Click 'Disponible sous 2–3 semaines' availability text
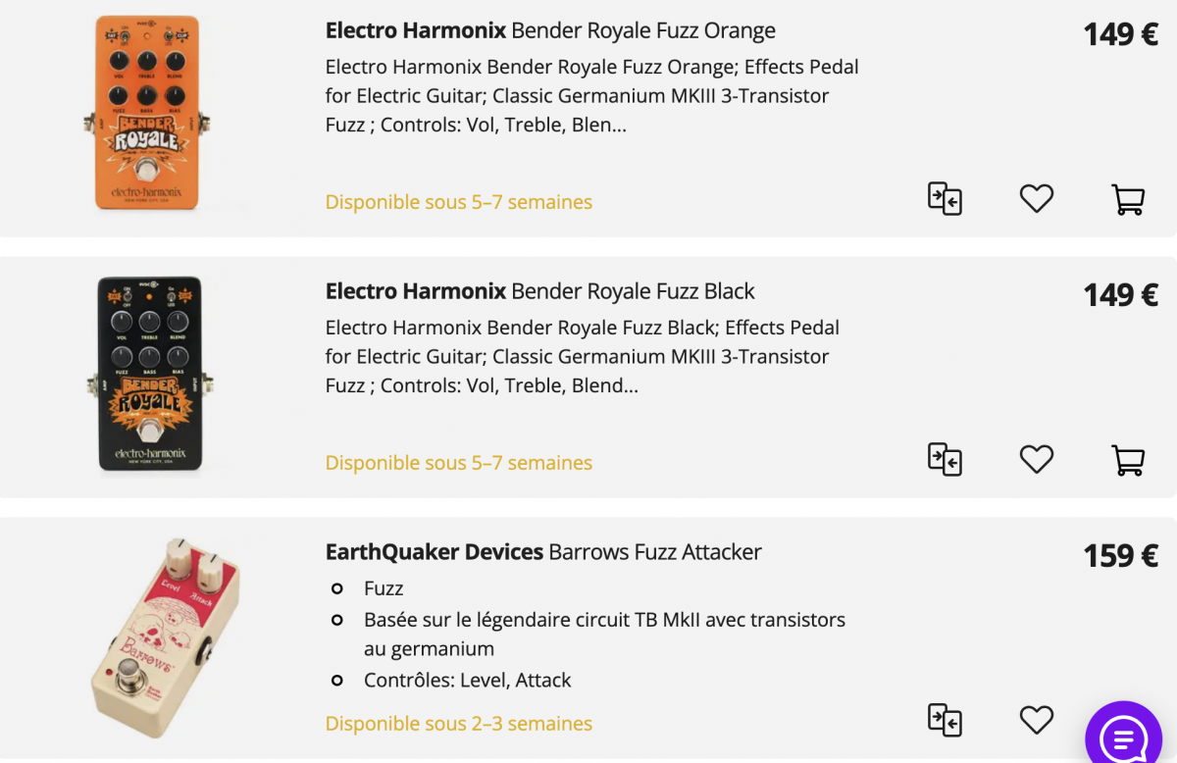The height and width of the screenshot is (763, 1177). (459, 724)
